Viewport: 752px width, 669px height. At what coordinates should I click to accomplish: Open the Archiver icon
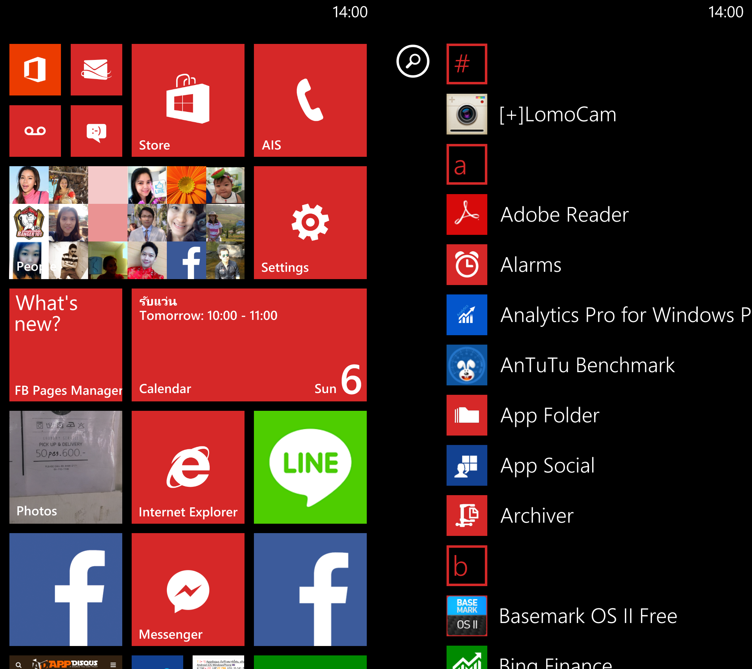(467, 516)
